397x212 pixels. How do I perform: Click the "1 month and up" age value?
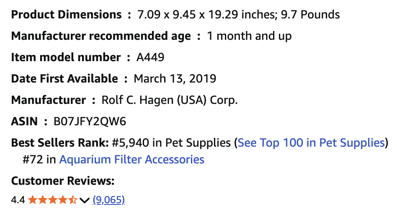click(x=249, y=36)
